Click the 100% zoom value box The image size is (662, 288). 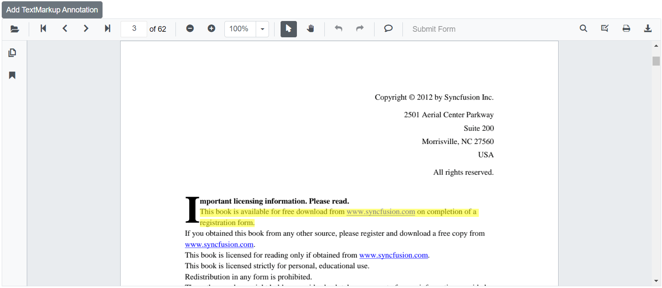click(240, 29)
